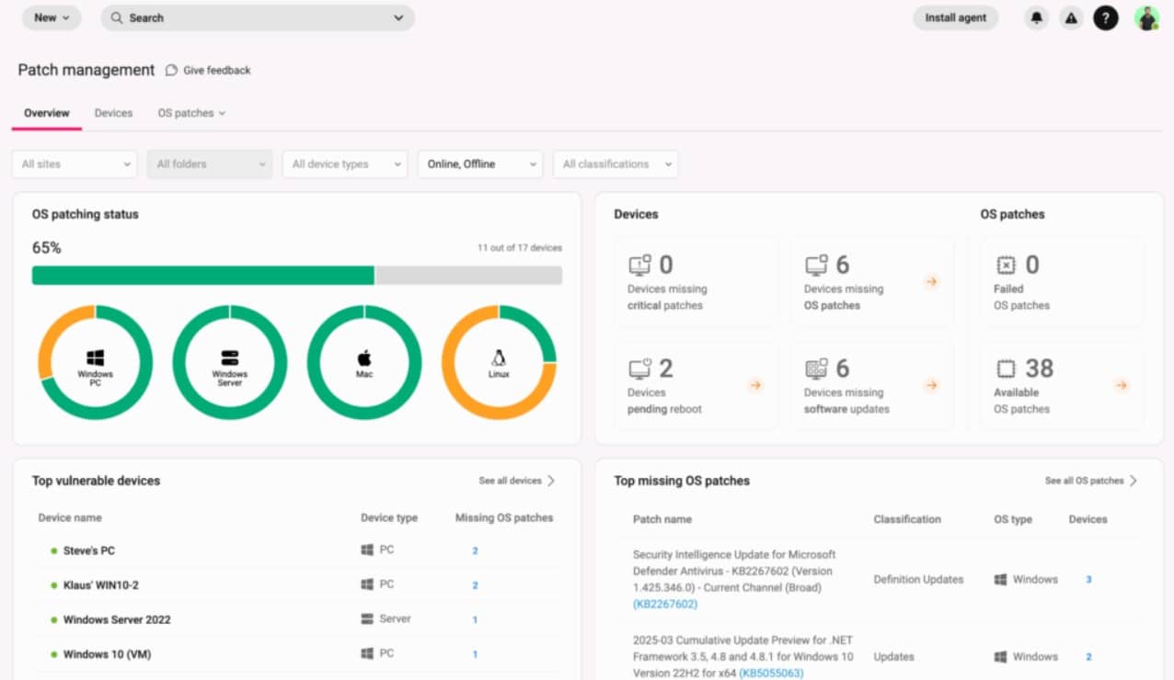Click missing patch count 1 for Windows Server 2022
Screen dimensions: 1174x680
coord(475,620)
